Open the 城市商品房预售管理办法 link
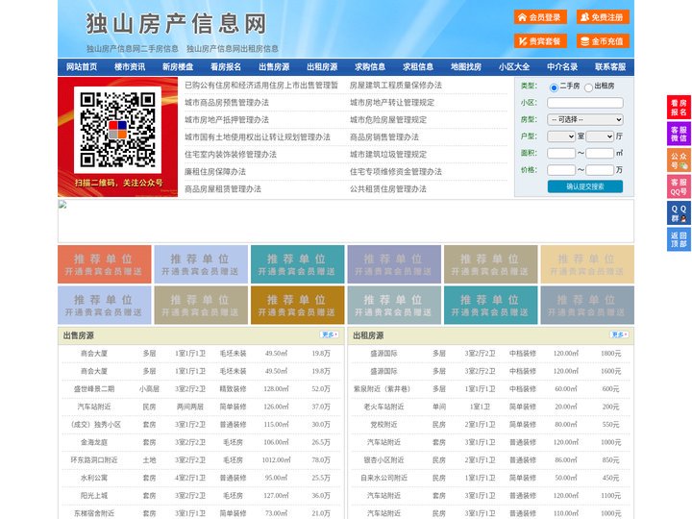The height and width of the screenshot is (519, 692). coord(227,103)
